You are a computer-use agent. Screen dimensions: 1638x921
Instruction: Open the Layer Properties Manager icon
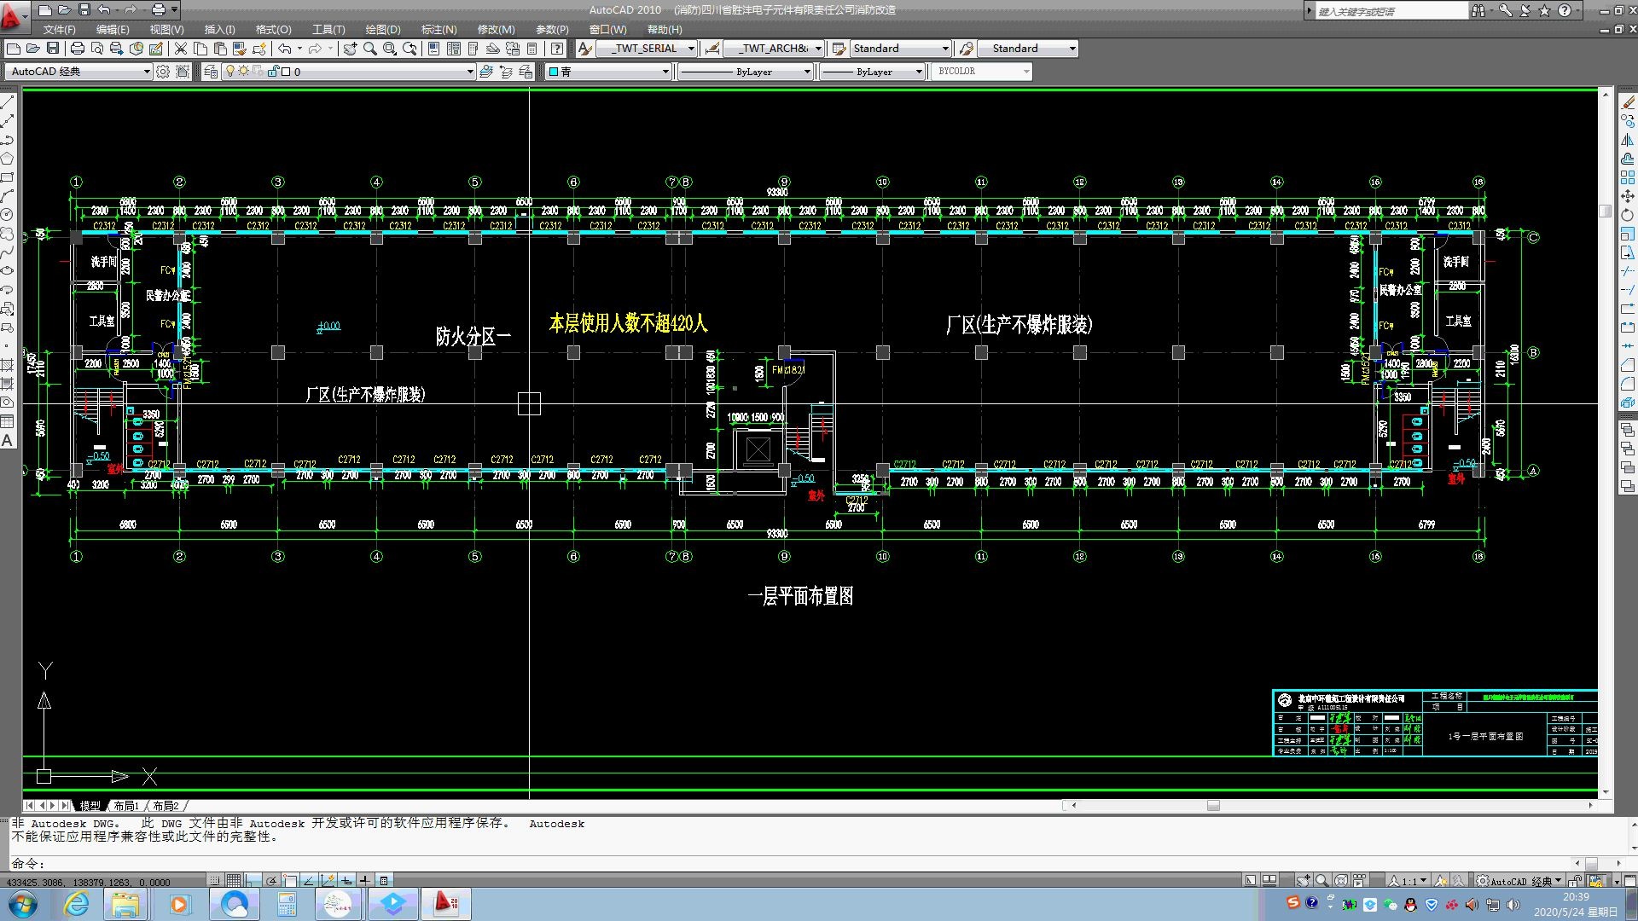(x=211, y=72)
